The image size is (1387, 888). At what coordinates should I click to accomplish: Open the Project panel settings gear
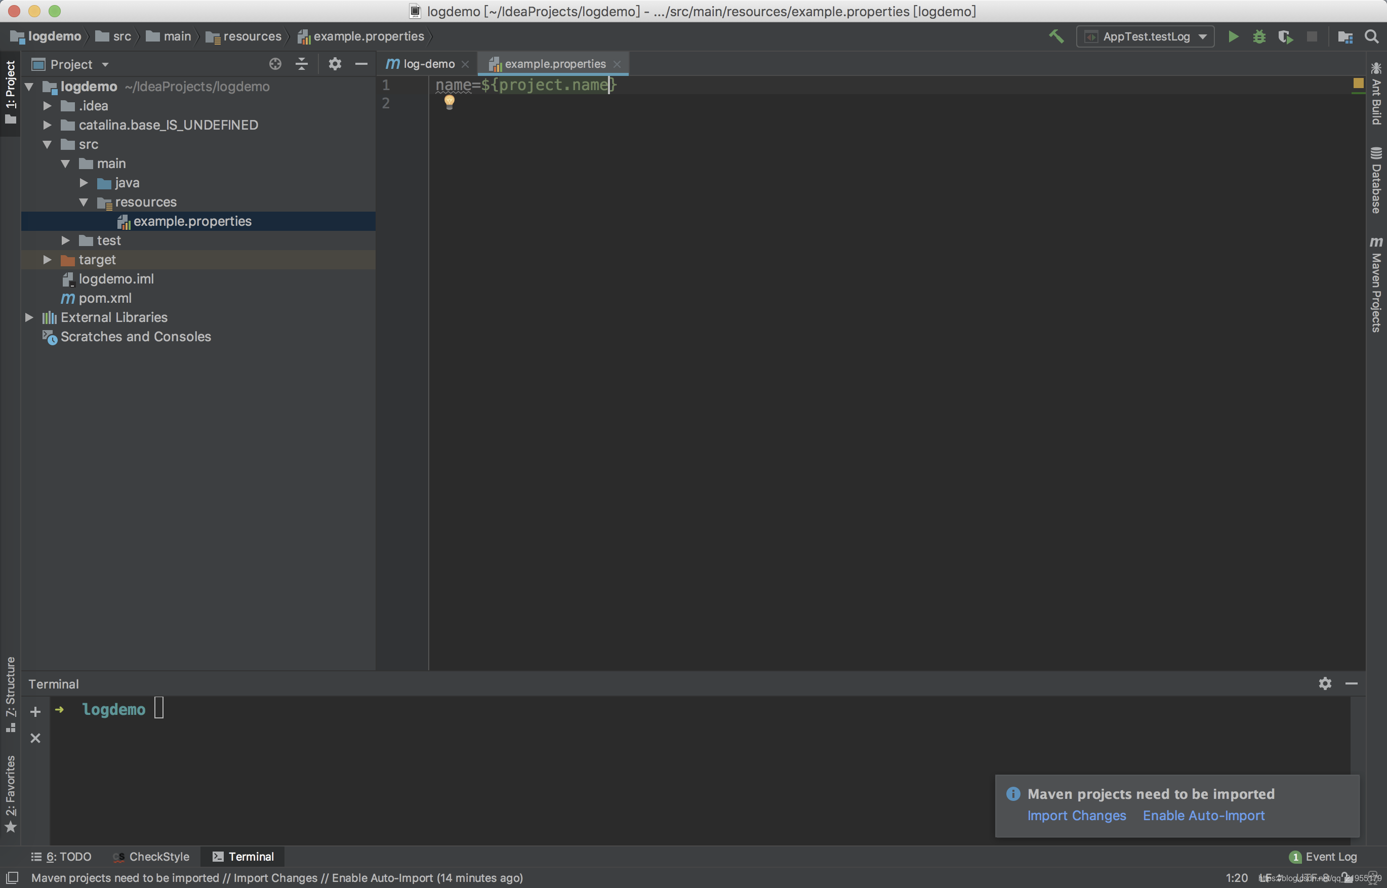[x=334, y=63]
